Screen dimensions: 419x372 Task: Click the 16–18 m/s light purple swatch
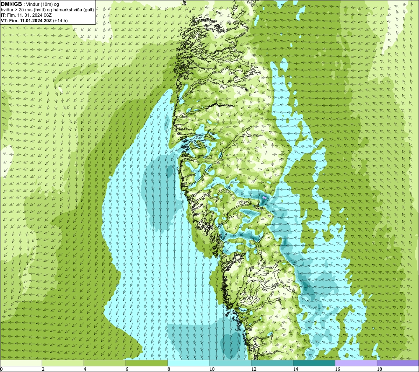pos(356,363)
